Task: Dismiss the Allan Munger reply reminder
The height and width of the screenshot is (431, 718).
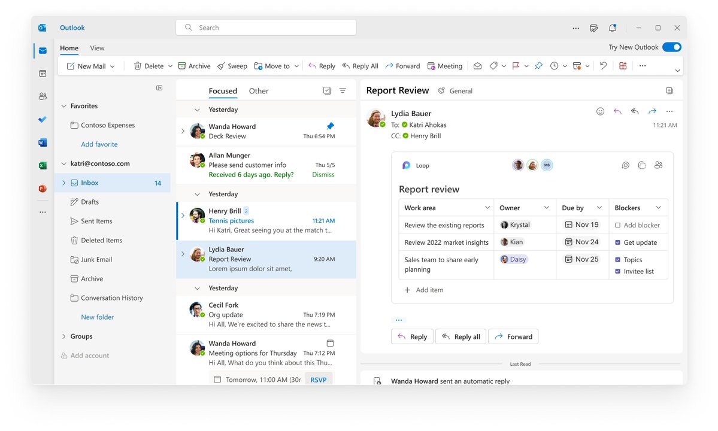Action: tap(323, 175)
